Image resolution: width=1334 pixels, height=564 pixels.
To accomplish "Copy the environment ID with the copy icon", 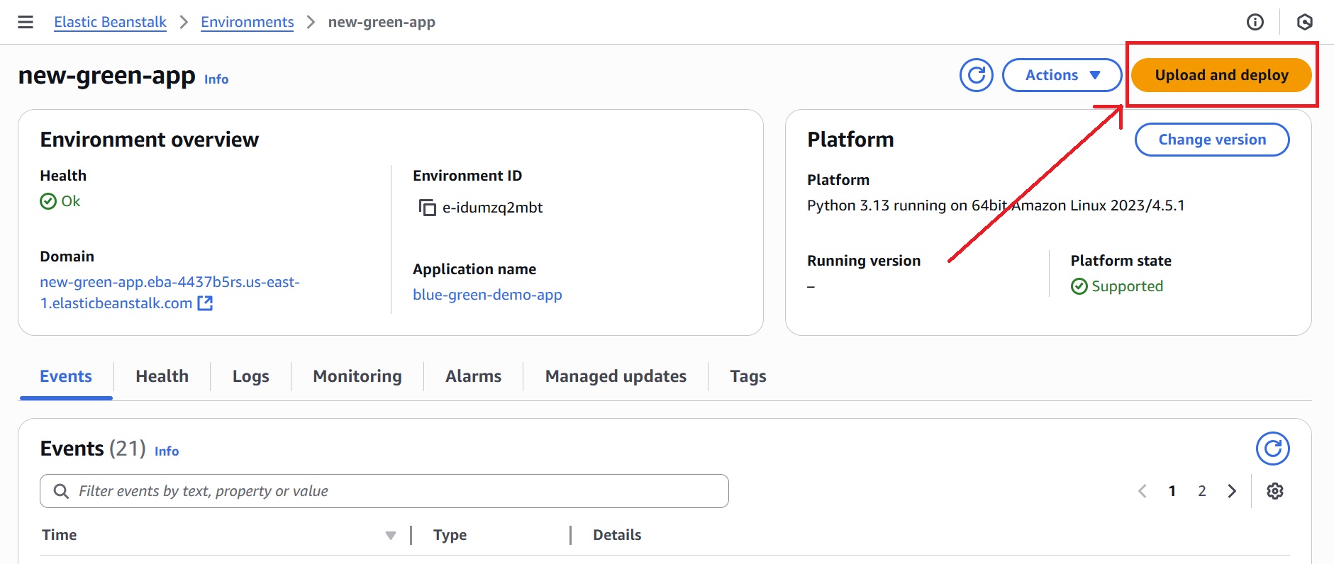I will (x=427, y=208).
